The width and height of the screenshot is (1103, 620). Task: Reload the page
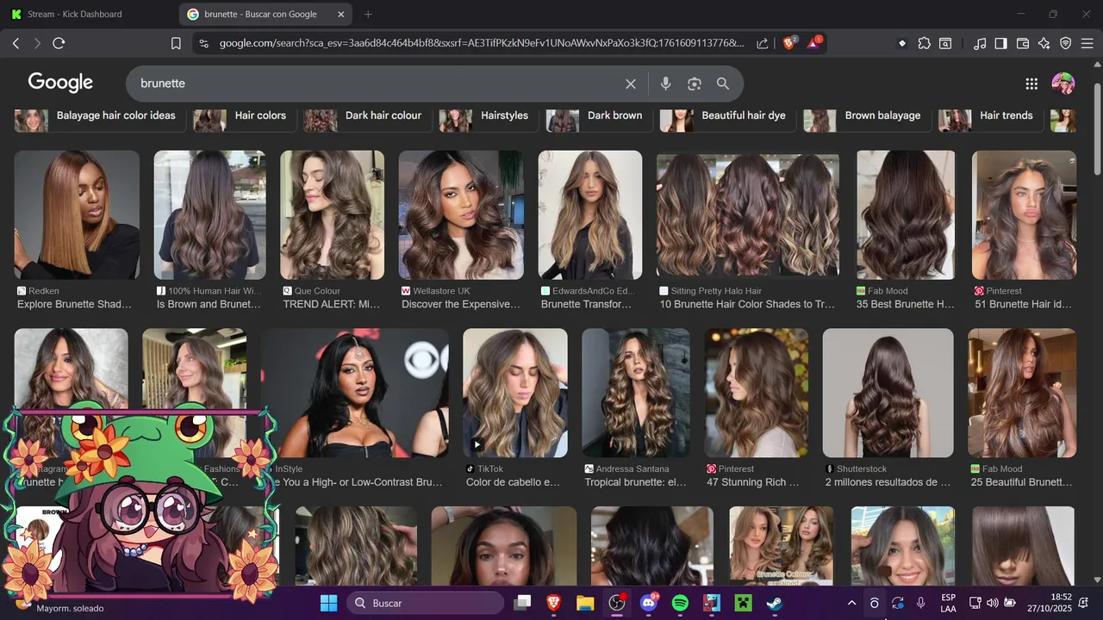click(x=59, y=43)
